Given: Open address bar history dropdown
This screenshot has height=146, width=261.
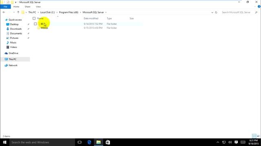Looking at the screenshot, I should (212, 13).
